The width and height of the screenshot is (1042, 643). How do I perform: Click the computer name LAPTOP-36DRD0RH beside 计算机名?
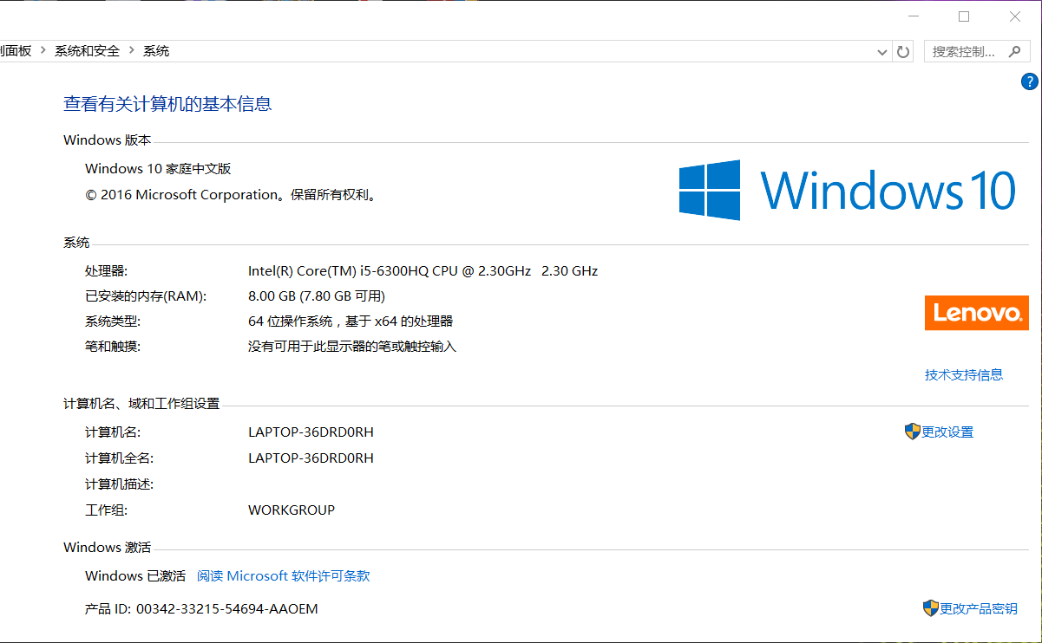[311, 432]
